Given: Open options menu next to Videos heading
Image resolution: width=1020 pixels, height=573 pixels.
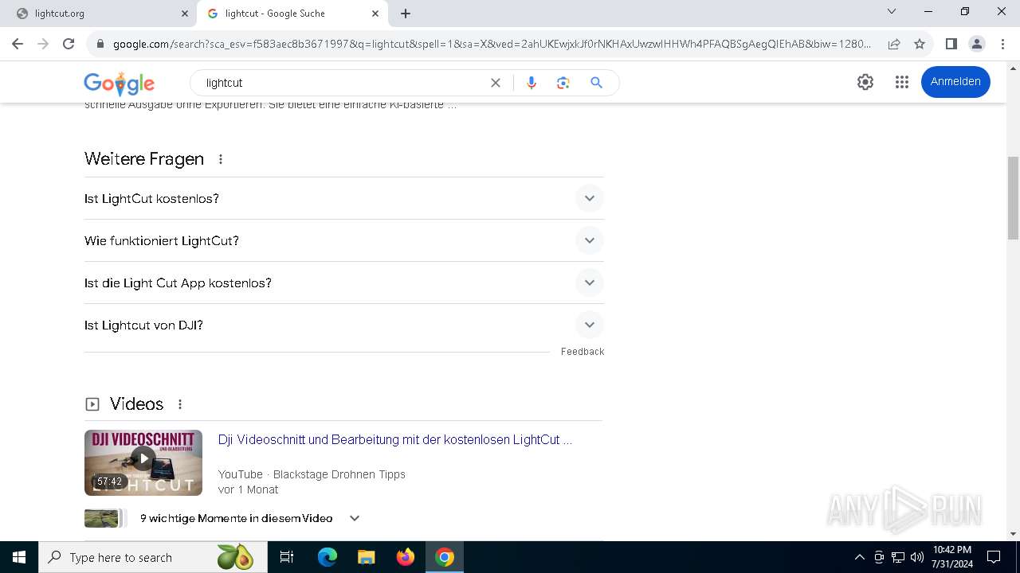Looking at the screenshot, I should (180, 404).
